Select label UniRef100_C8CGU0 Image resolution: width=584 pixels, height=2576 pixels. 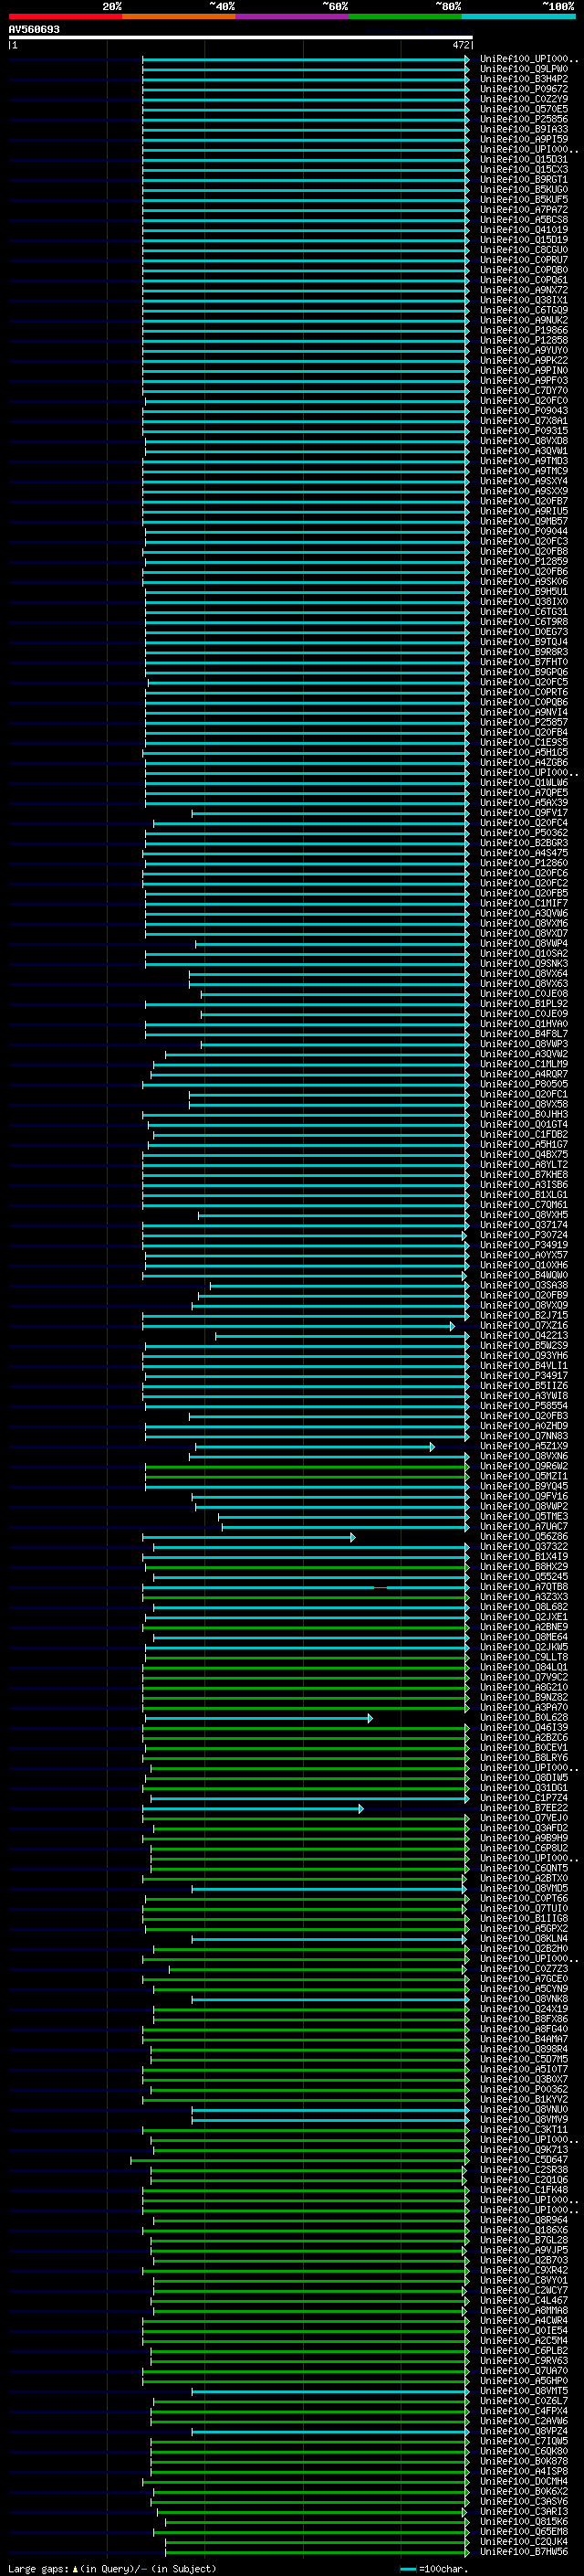point(524,250)
